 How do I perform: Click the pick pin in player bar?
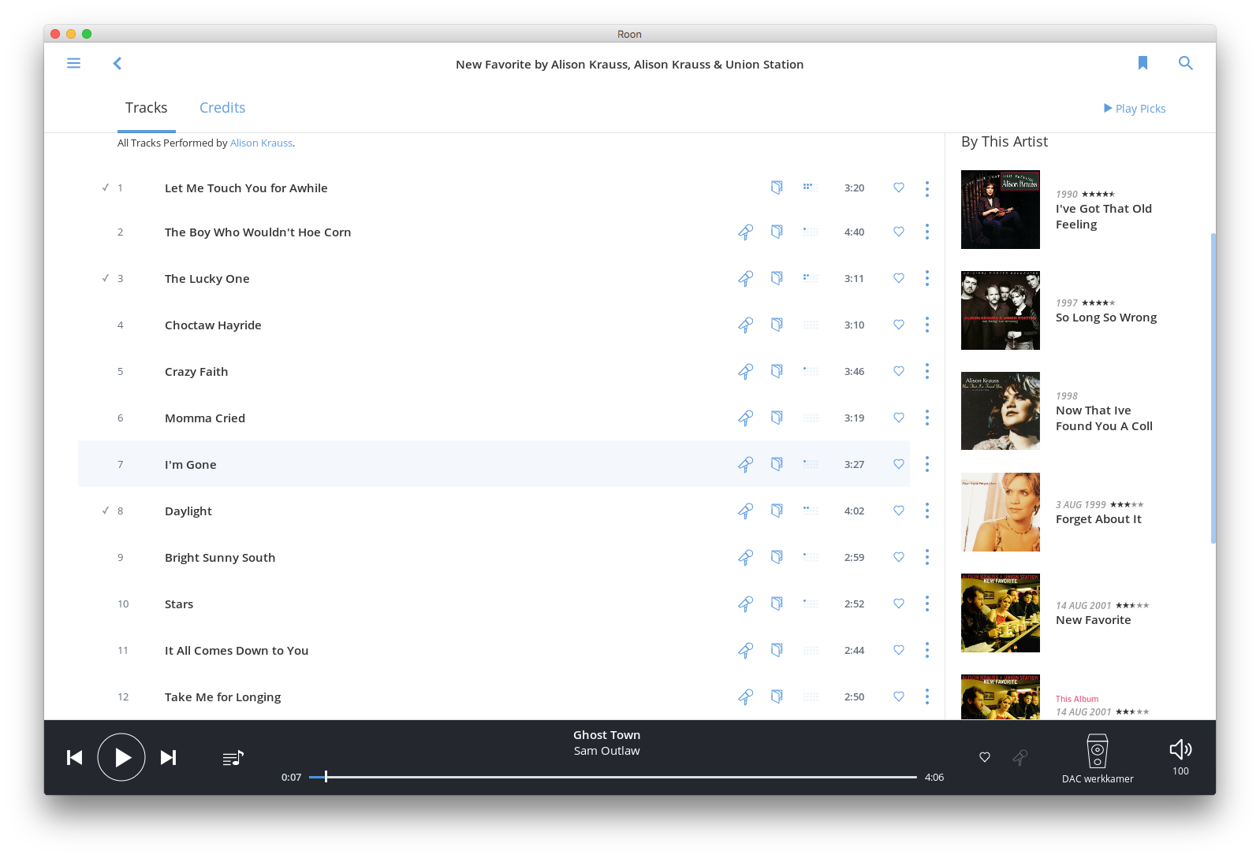1020,757
